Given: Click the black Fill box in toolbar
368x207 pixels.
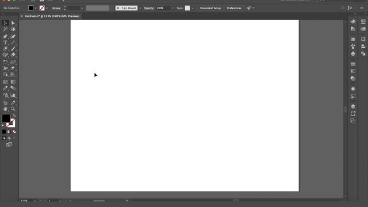Looking at the screenshot, I should tap(6, 118).
